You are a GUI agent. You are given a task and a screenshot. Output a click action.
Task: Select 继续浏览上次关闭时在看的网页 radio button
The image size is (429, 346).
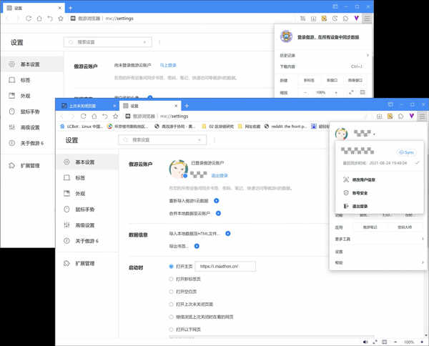[x=172, y=317]
